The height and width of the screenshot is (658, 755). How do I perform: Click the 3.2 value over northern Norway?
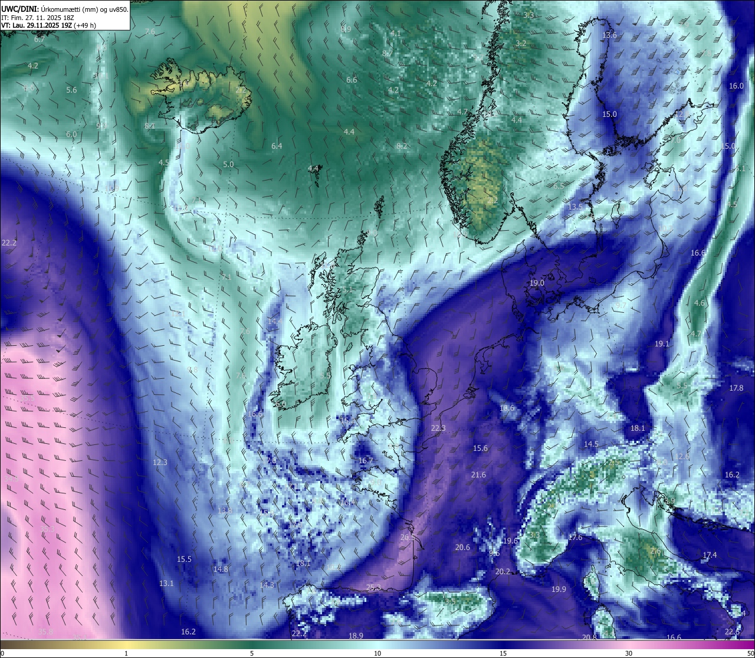(x=521, y=44)
